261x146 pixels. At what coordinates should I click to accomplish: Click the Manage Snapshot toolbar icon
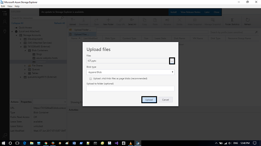[x=212, y=20]
